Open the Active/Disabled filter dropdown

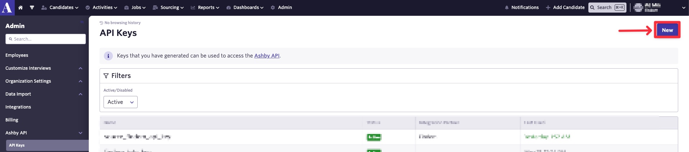point(120,102)
